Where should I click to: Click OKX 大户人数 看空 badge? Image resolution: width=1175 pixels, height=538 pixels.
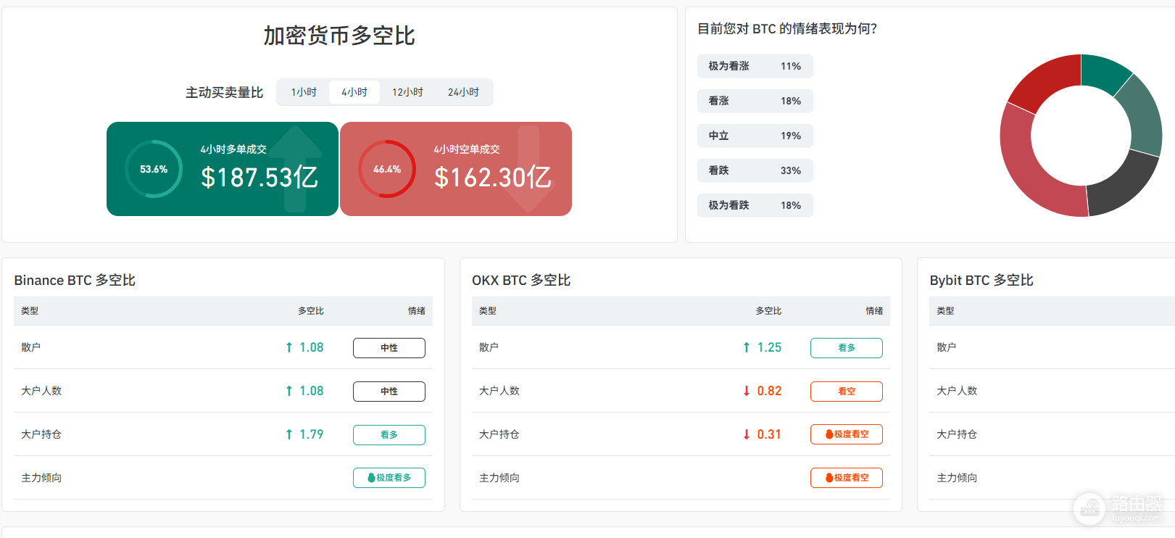pos(847,392)
